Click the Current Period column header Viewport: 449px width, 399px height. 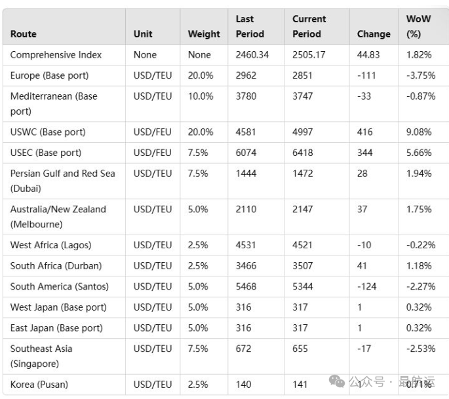pos(309,27)
